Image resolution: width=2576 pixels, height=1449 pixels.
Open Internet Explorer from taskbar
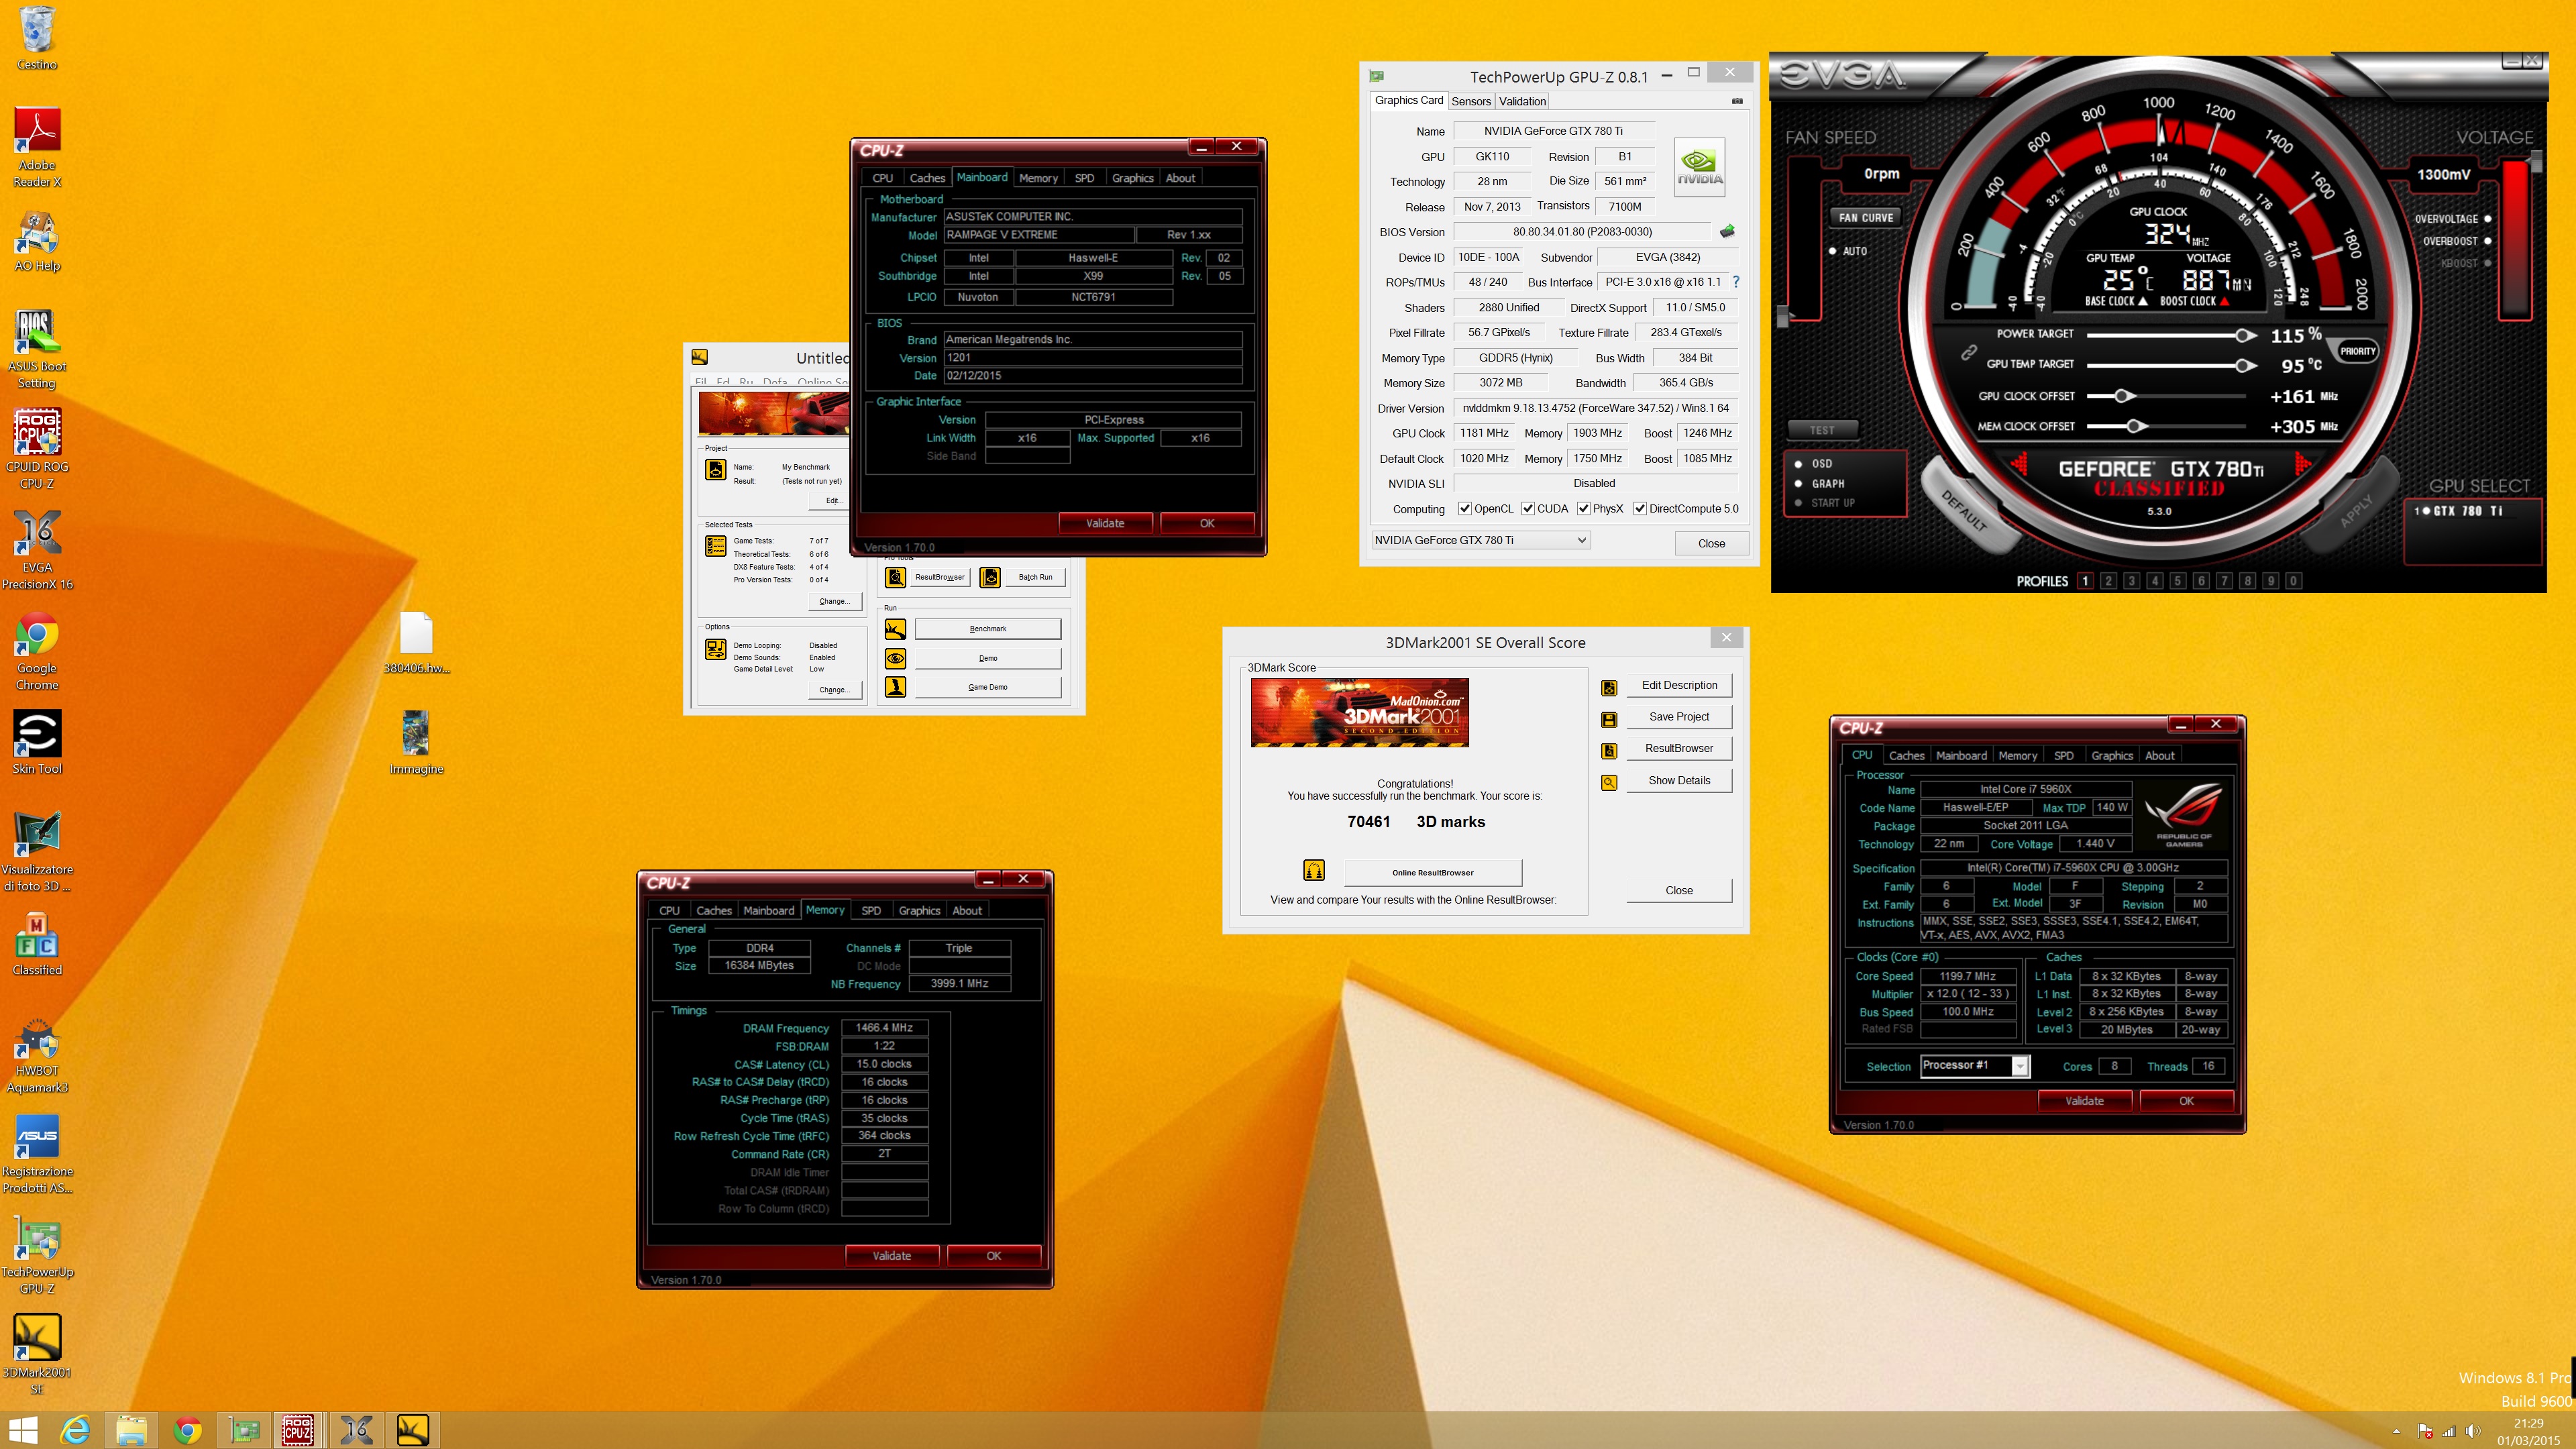[x=75, y=1430]
